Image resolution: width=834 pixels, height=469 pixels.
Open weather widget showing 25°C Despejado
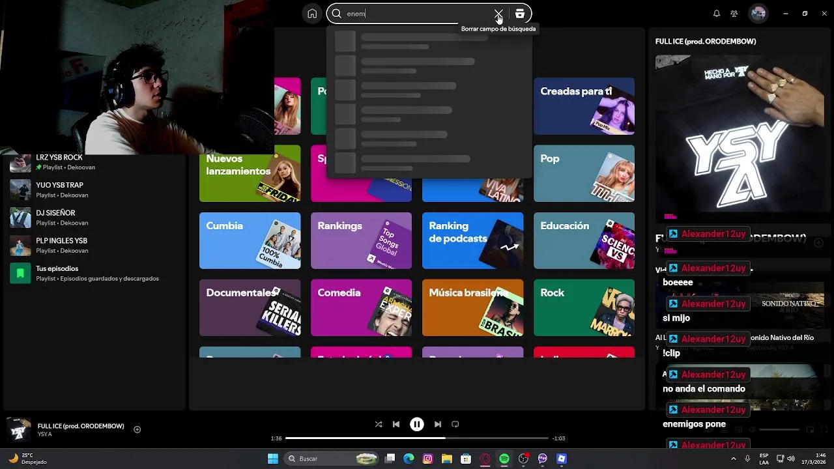27,459
